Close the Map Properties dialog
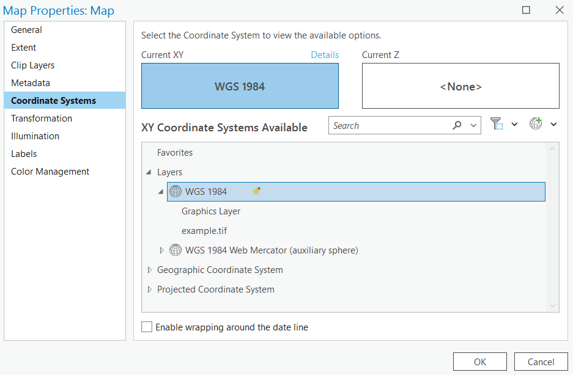The width and height of the screenshot is (573, 375). click(559, 10)
